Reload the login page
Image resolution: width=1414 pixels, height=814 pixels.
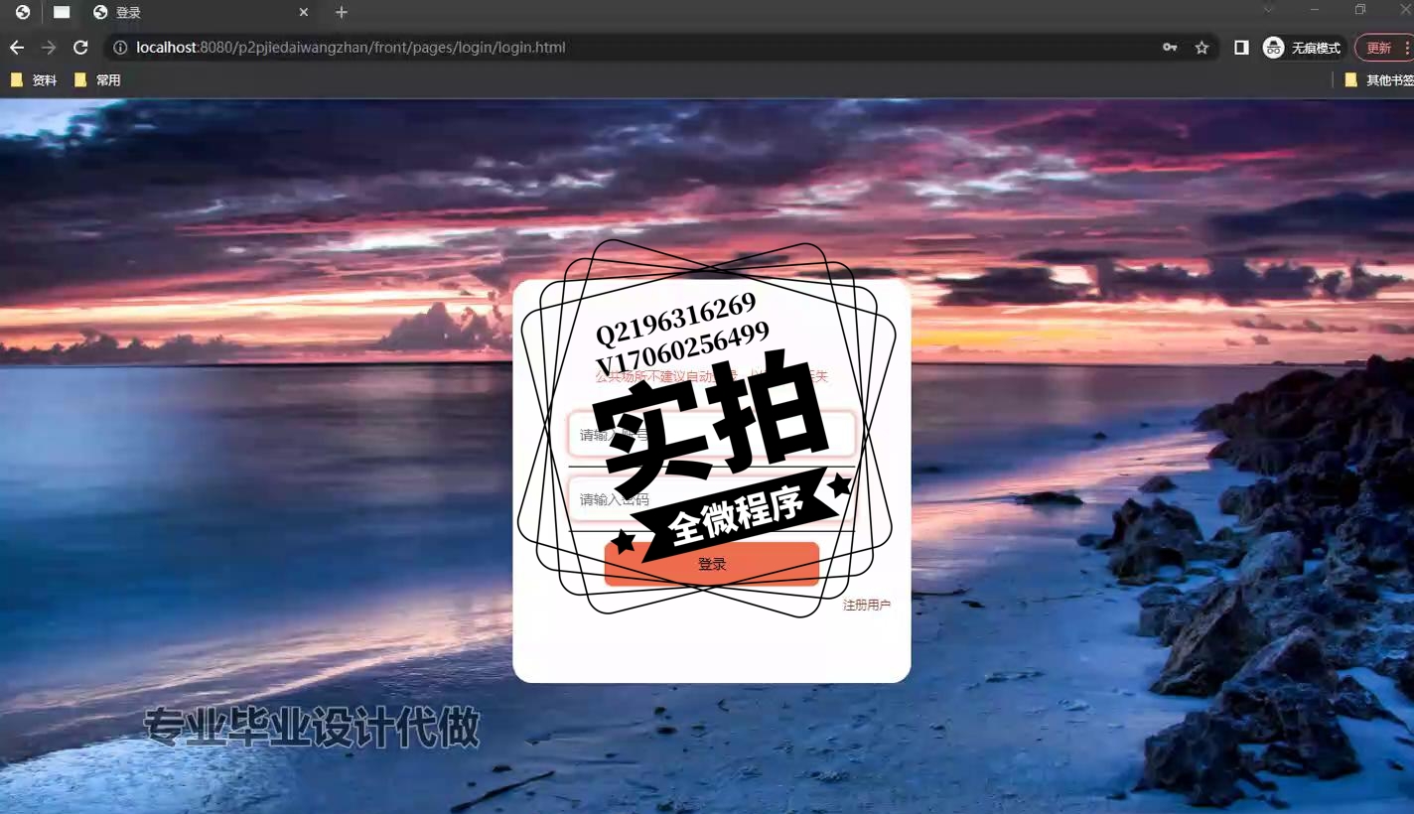(x=81, y=48)
